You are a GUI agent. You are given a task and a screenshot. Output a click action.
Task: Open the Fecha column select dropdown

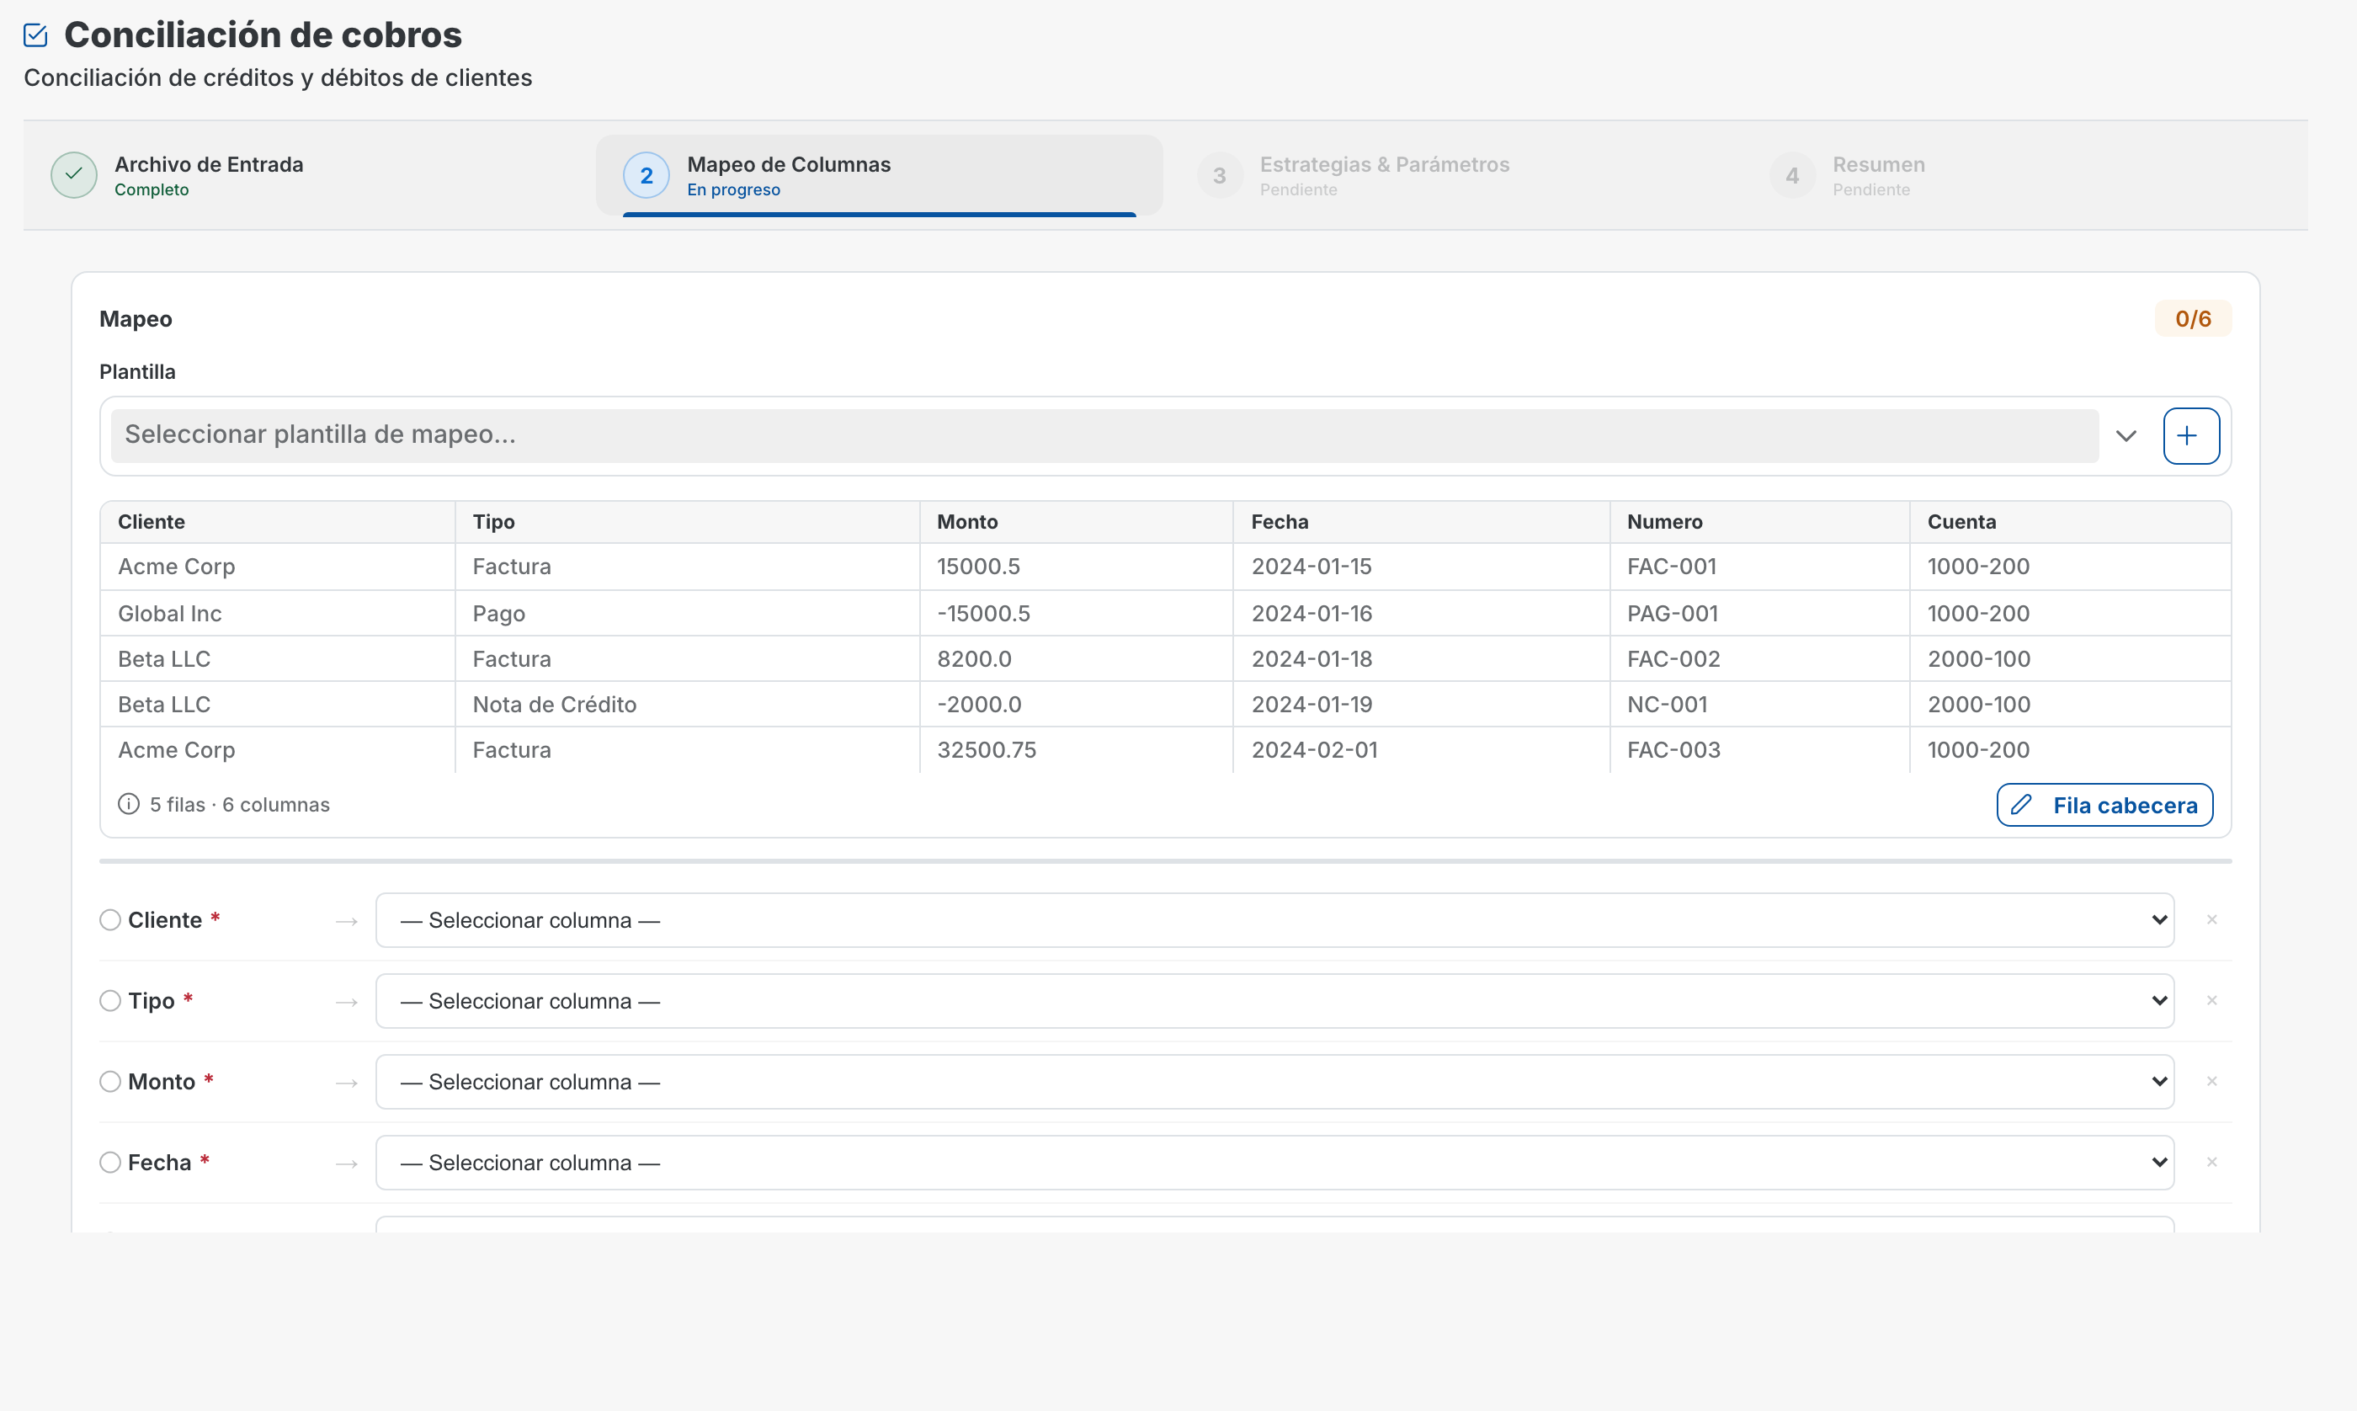click(1274, 1162)
